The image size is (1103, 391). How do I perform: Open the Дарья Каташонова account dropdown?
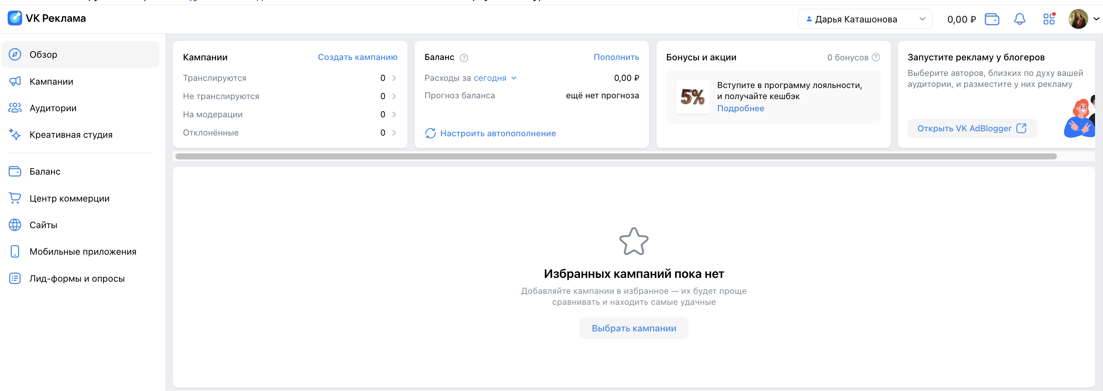pyautogui.click(x=865, y=19)
